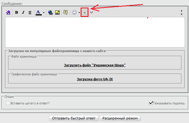Viewport: 189px width, 123px height.
Task: Open Загрузить файл "Украинская Шара" link
Action: pos(95,65)
